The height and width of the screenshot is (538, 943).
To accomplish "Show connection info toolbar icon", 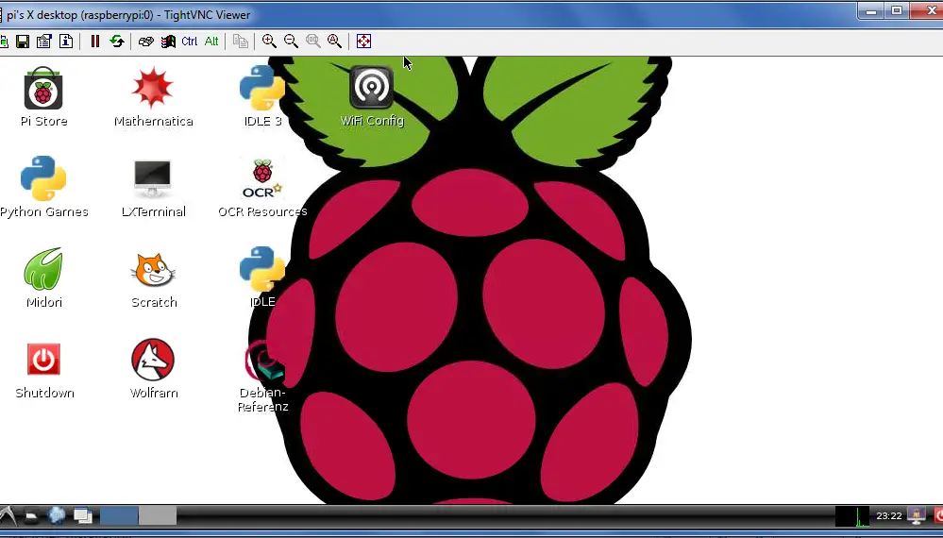I will coord(66,41).
